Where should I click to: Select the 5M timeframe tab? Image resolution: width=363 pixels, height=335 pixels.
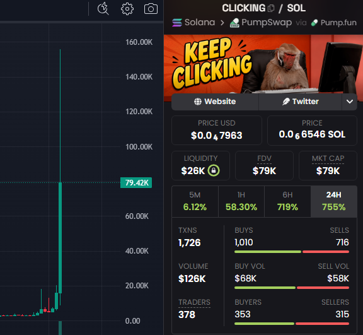(x=195, y=201)
